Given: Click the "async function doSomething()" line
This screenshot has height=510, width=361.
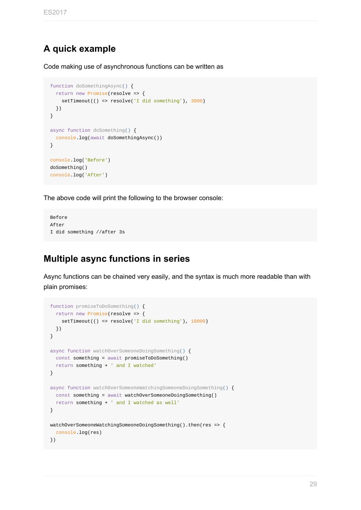Looking at the screenshot, I should pos(93,130).
